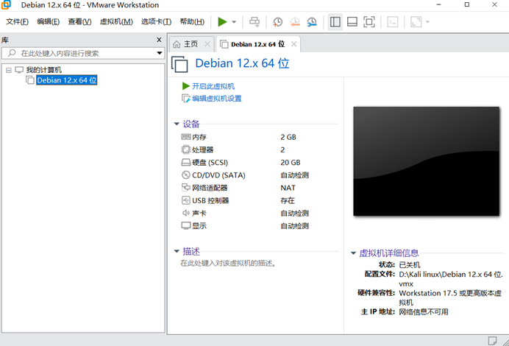Click the NAT network value
509x346 pixels.
tap(288, 188)
